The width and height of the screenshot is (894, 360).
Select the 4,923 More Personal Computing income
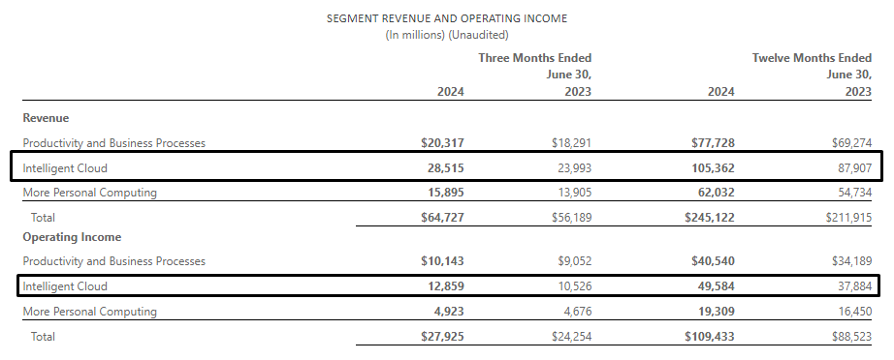[x=449, y=312]
